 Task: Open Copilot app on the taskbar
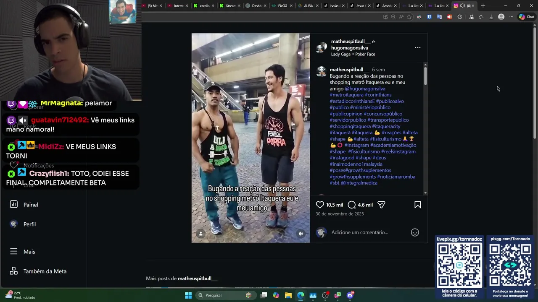pos(276,295)
